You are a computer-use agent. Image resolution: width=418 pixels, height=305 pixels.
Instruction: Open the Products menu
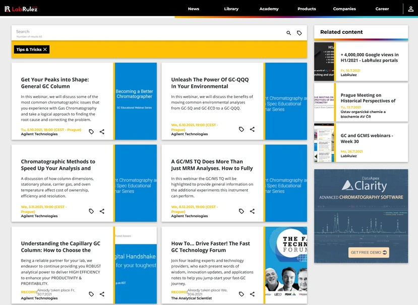(x=307, y=9)
